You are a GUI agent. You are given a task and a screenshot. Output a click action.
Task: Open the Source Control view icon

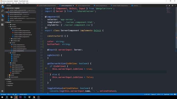click(x=2, y=15)
